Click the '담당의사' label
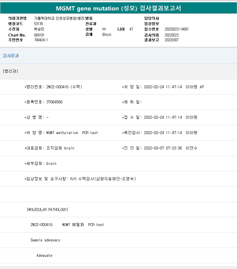Screen dimensions: 237x269 151,18
